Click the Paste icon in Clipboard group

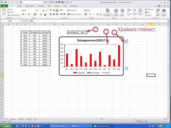(4, 11)
